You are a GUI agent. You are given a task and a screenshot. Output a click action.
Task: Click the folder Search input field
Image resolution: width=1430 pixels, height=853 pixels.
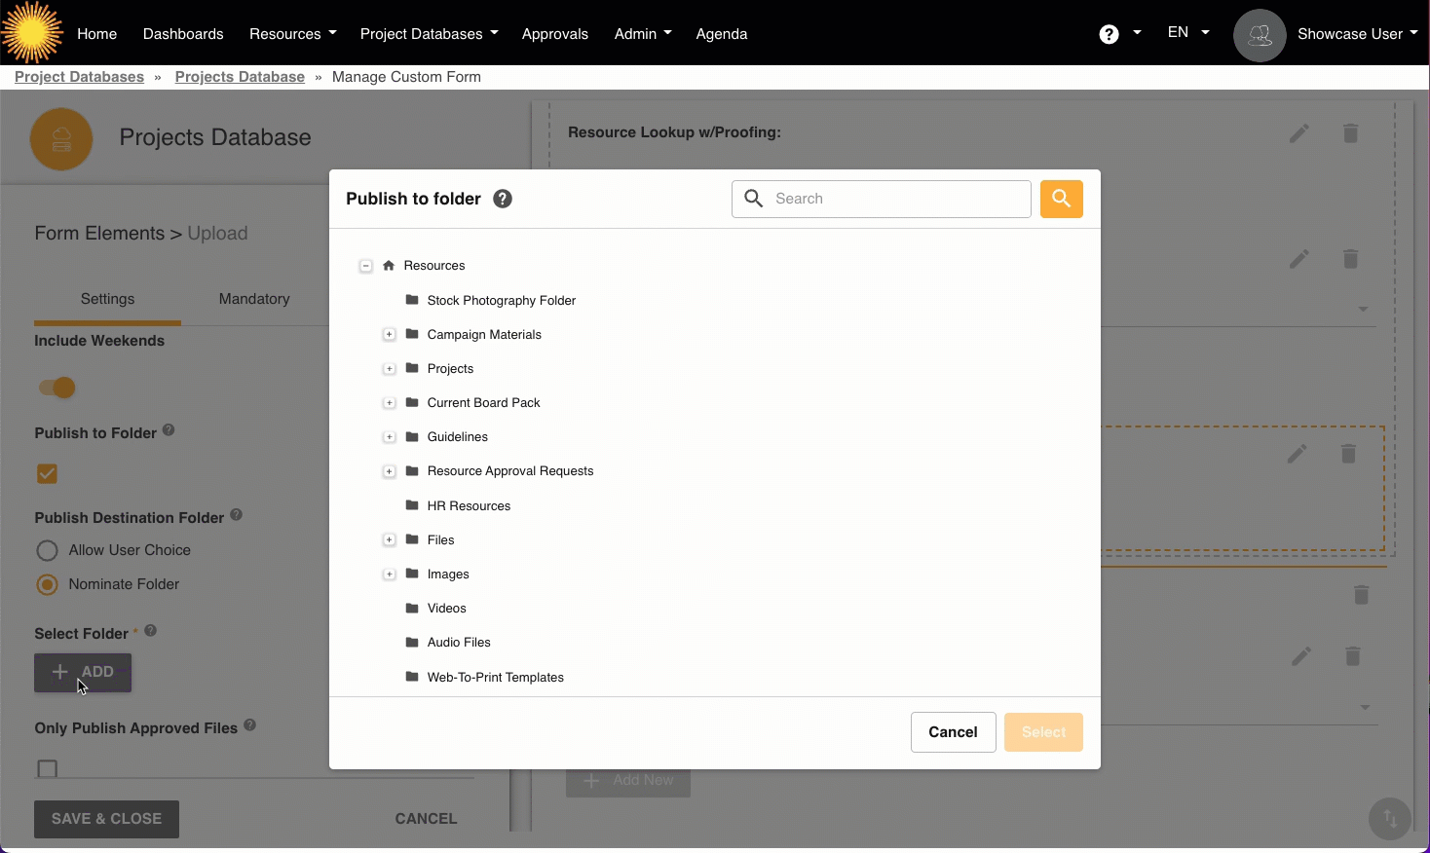[x=896, y=199]
